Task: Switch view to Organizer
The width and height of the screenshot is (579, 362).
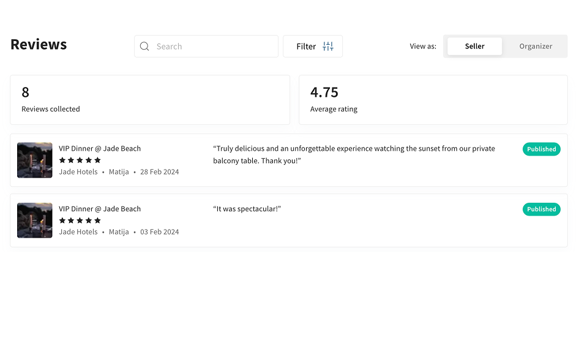Action: click(536, 47)
